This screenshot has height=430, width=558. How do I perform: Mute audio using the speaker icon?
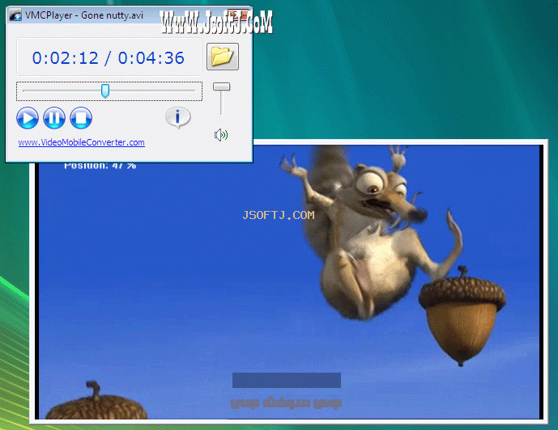[x=220, y=135]
